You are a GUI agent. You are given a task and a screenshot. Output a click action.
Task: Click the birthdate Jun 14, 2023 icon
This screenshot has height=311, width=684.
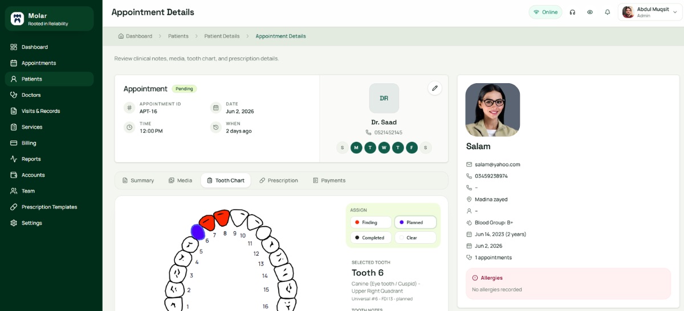(x=469, y=234)
